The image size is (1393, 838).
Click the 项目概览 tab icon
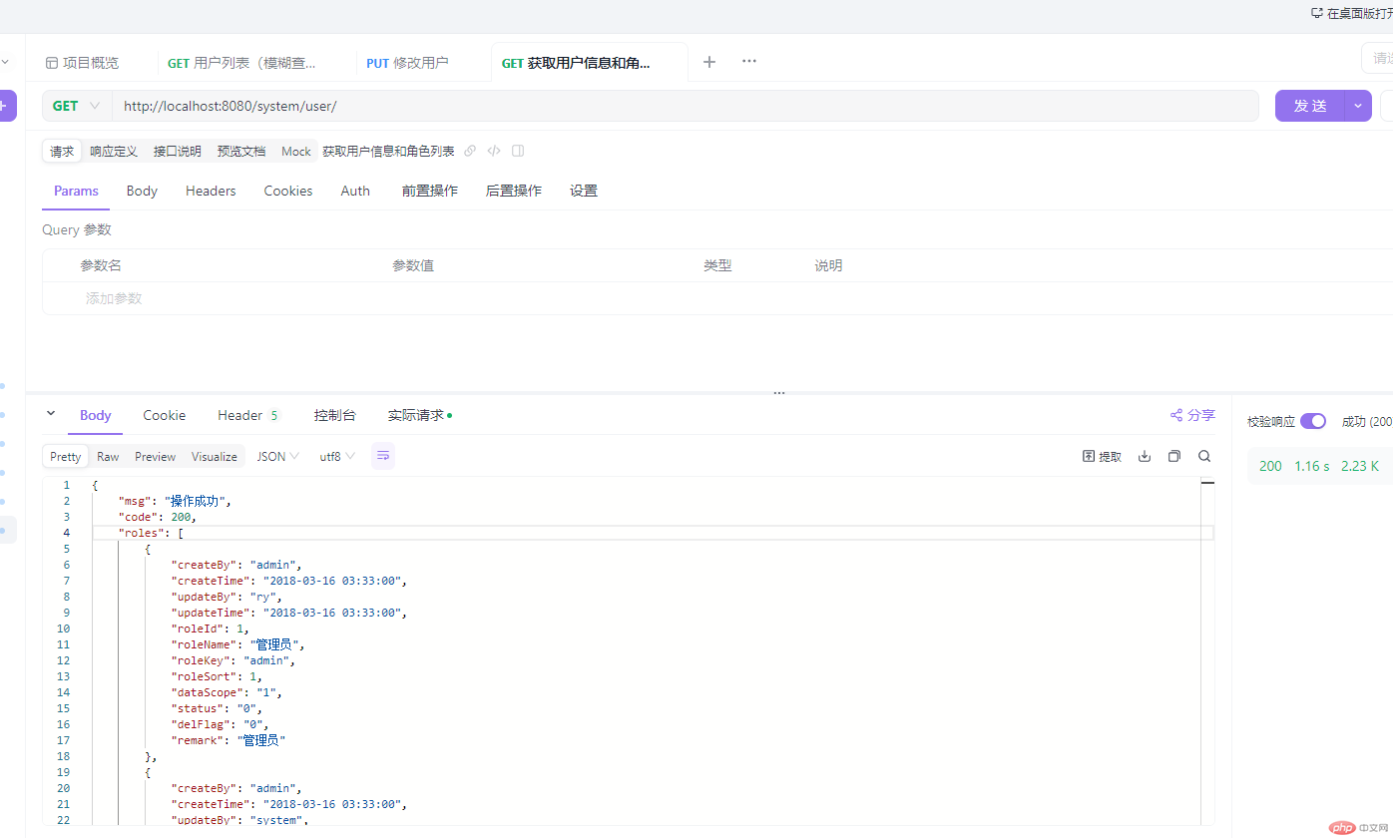coord(52,63)
